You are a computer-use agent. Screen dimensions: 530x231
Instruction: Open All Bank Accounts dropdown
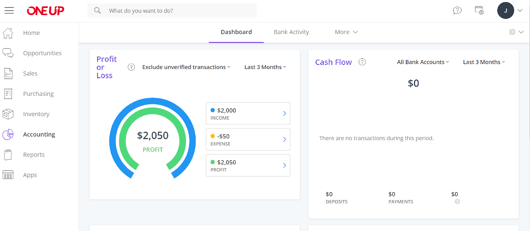(x=423, y=62)
